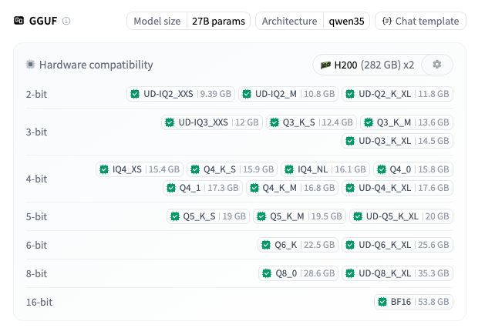Open the Q5_K_S 19 GB quantization
Screen dimensions: 485x328
208,216
